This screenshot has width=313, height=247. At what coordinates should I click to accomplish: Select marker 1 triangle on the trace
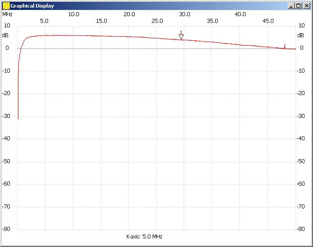coord(181,37)
